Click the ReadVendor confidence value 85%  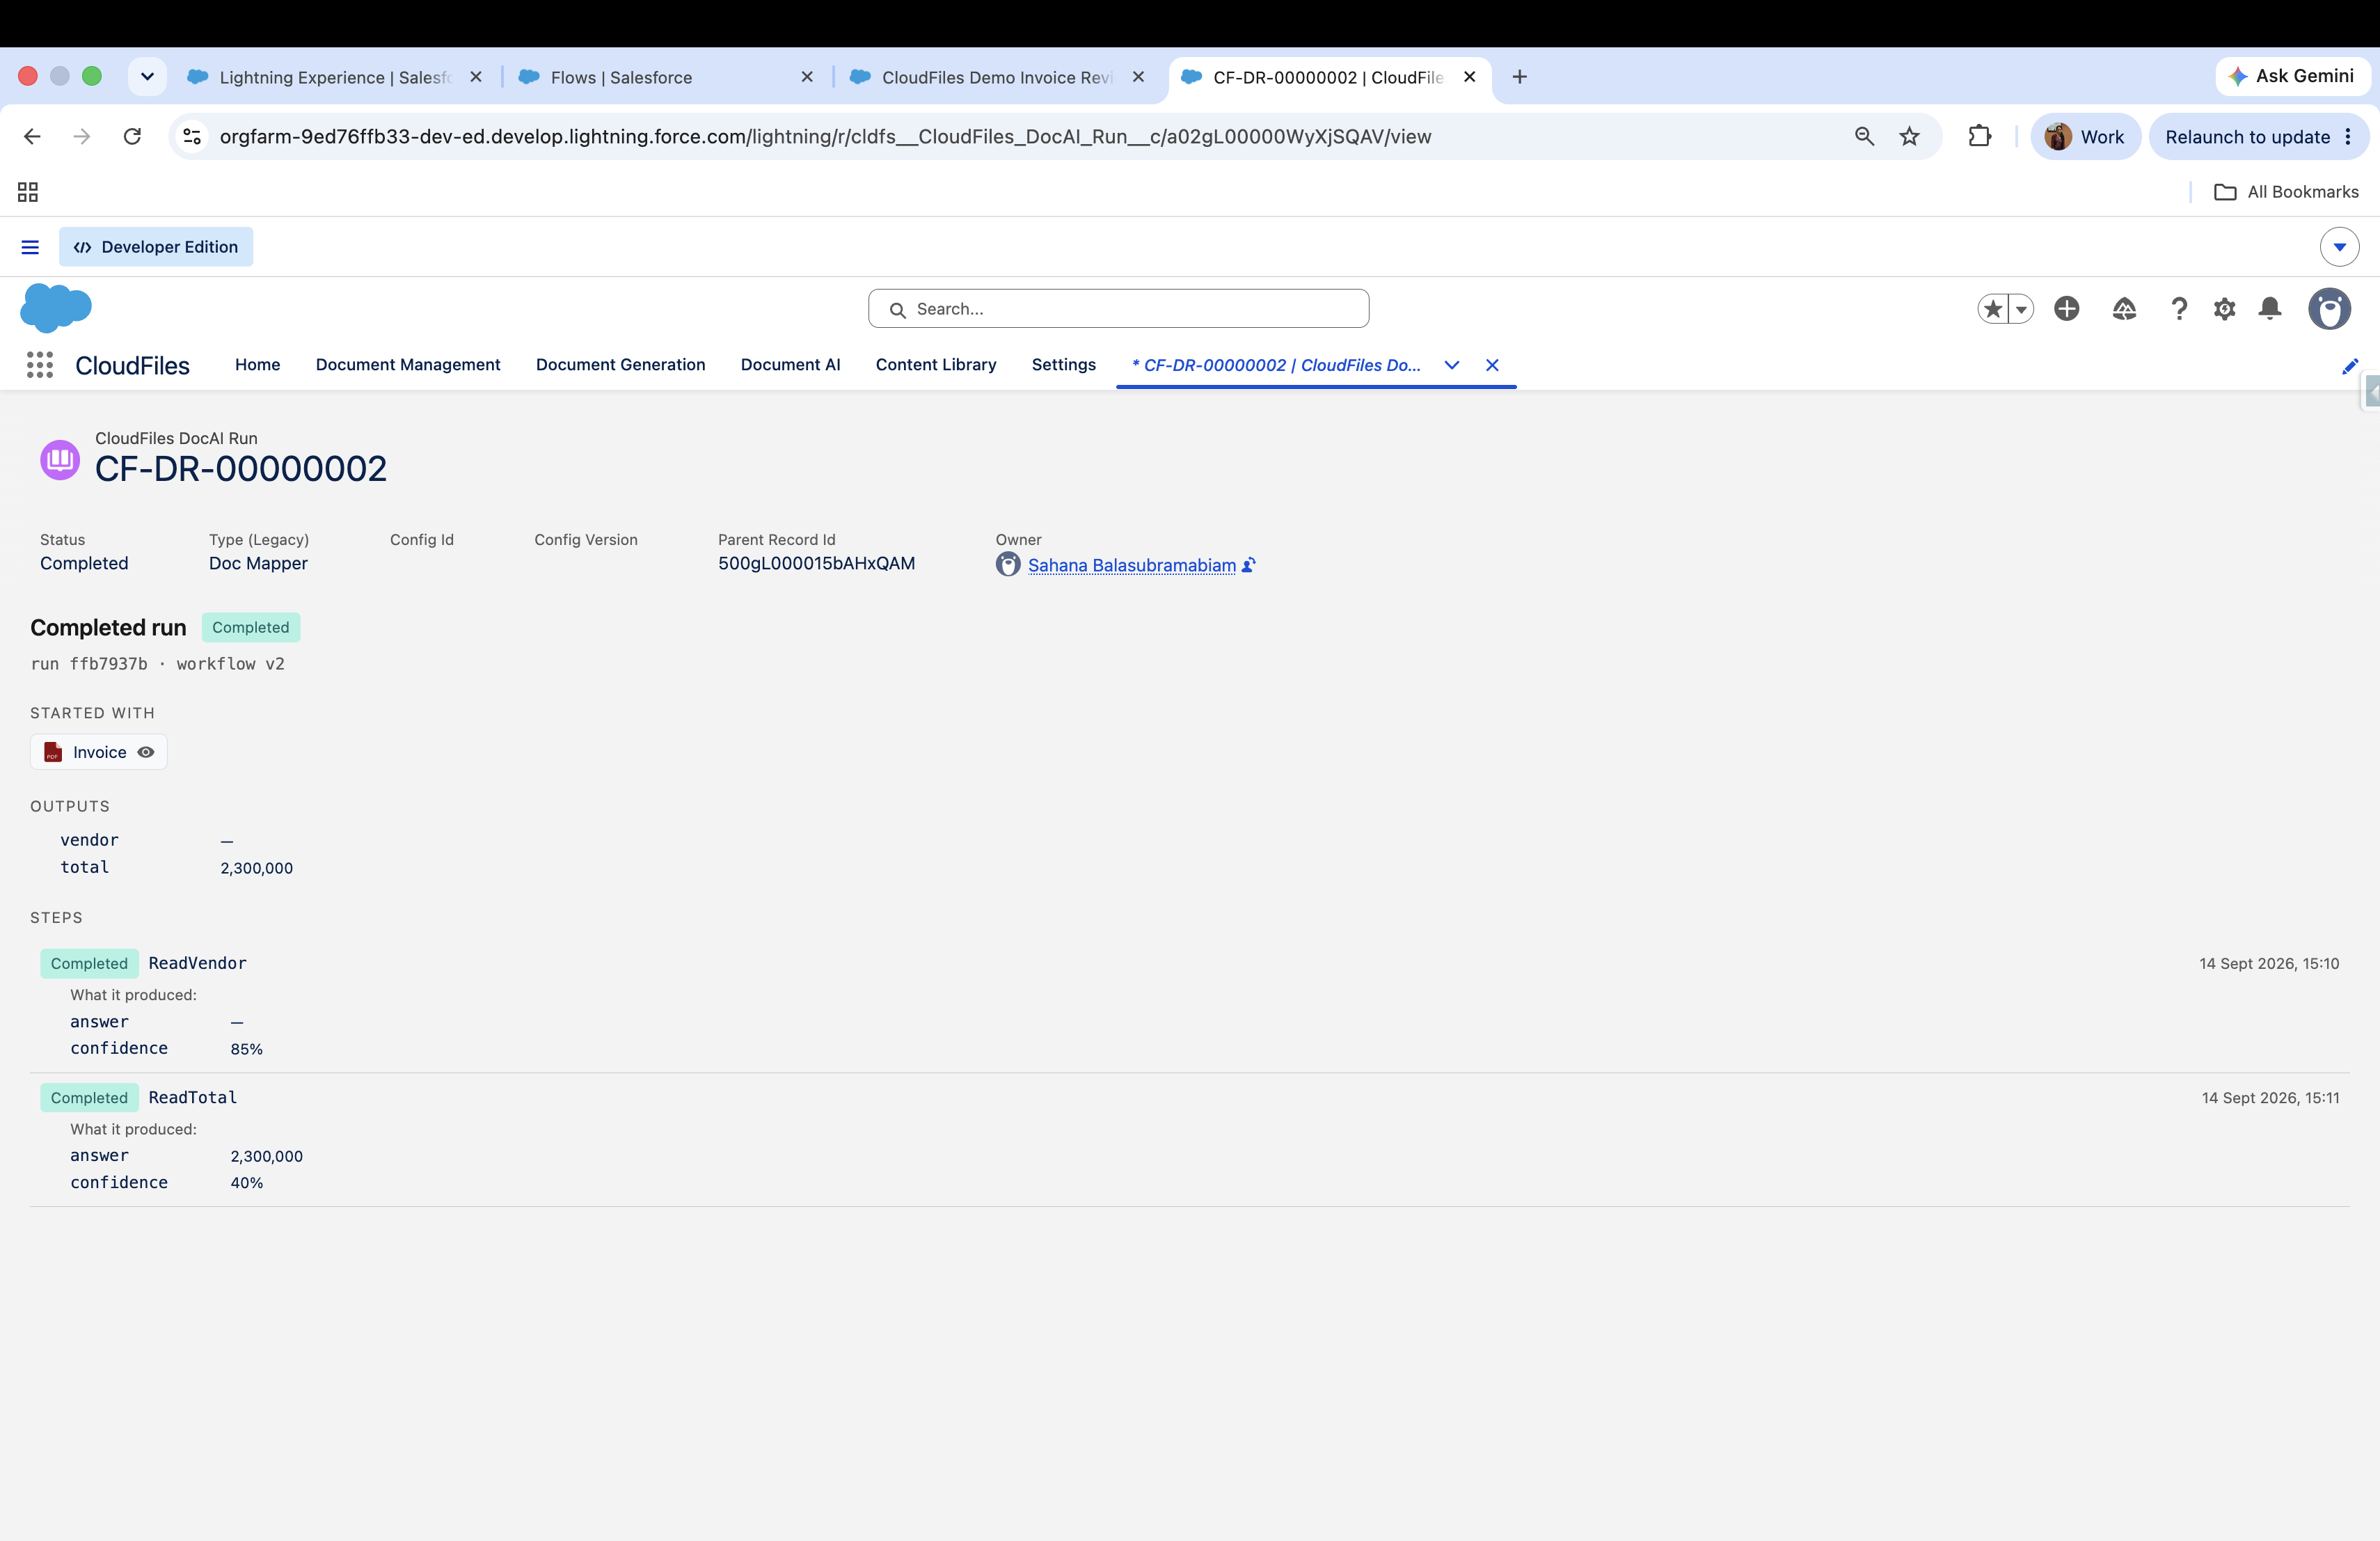click(247, 1049)
